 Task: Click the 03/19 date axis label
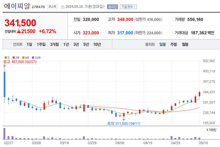pos(64,143)
